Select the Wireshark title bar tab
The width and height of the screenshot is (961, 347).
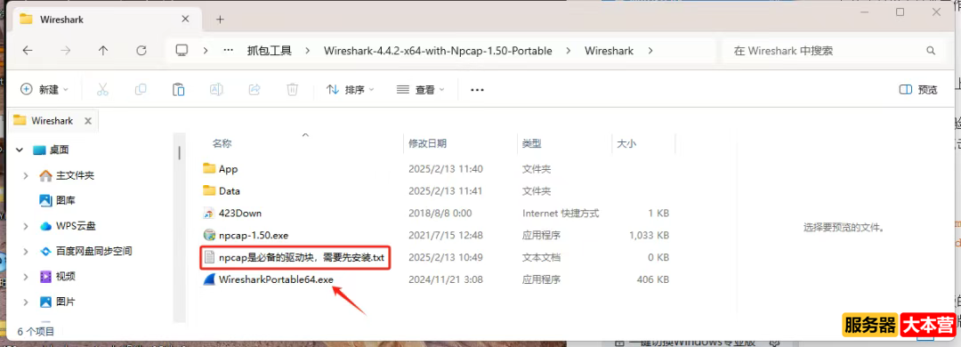tap(108, 20)
